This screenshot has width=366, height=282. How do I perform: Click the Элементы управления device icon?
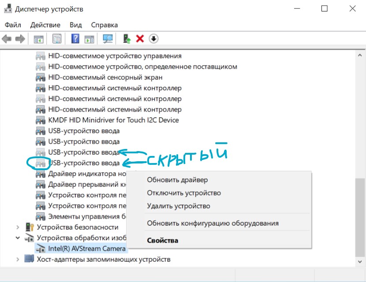pos(41,217)
